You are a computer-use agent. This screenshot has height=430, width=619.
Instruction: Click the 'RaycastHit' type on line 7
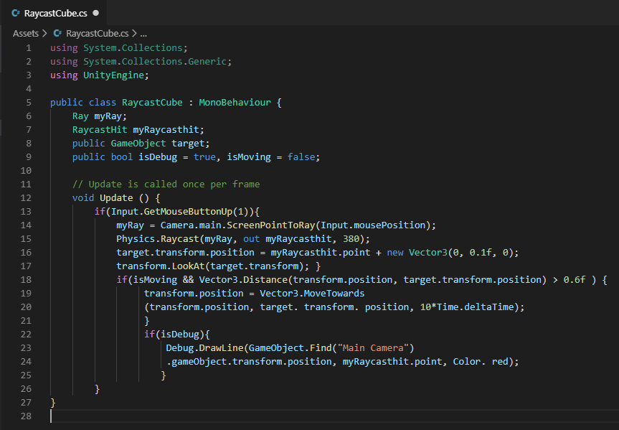pos(100,130)
